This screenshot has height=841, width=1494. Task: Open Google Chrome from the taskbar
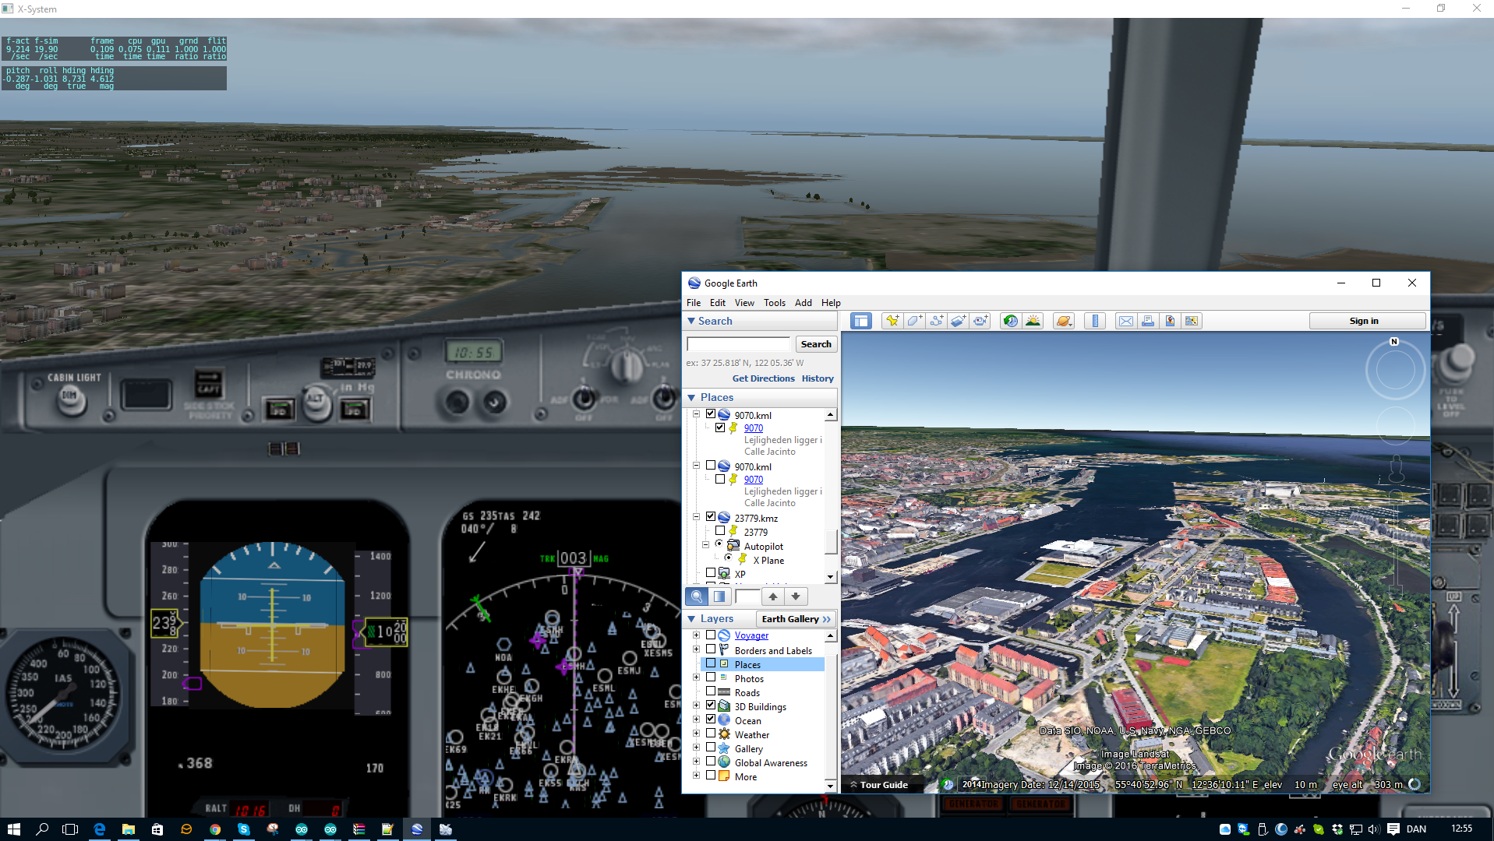click(215, 829)
